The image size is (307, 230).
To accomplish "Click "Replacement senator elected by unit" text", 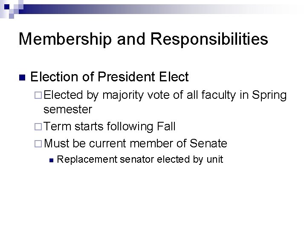I will [x=140, y=160].
